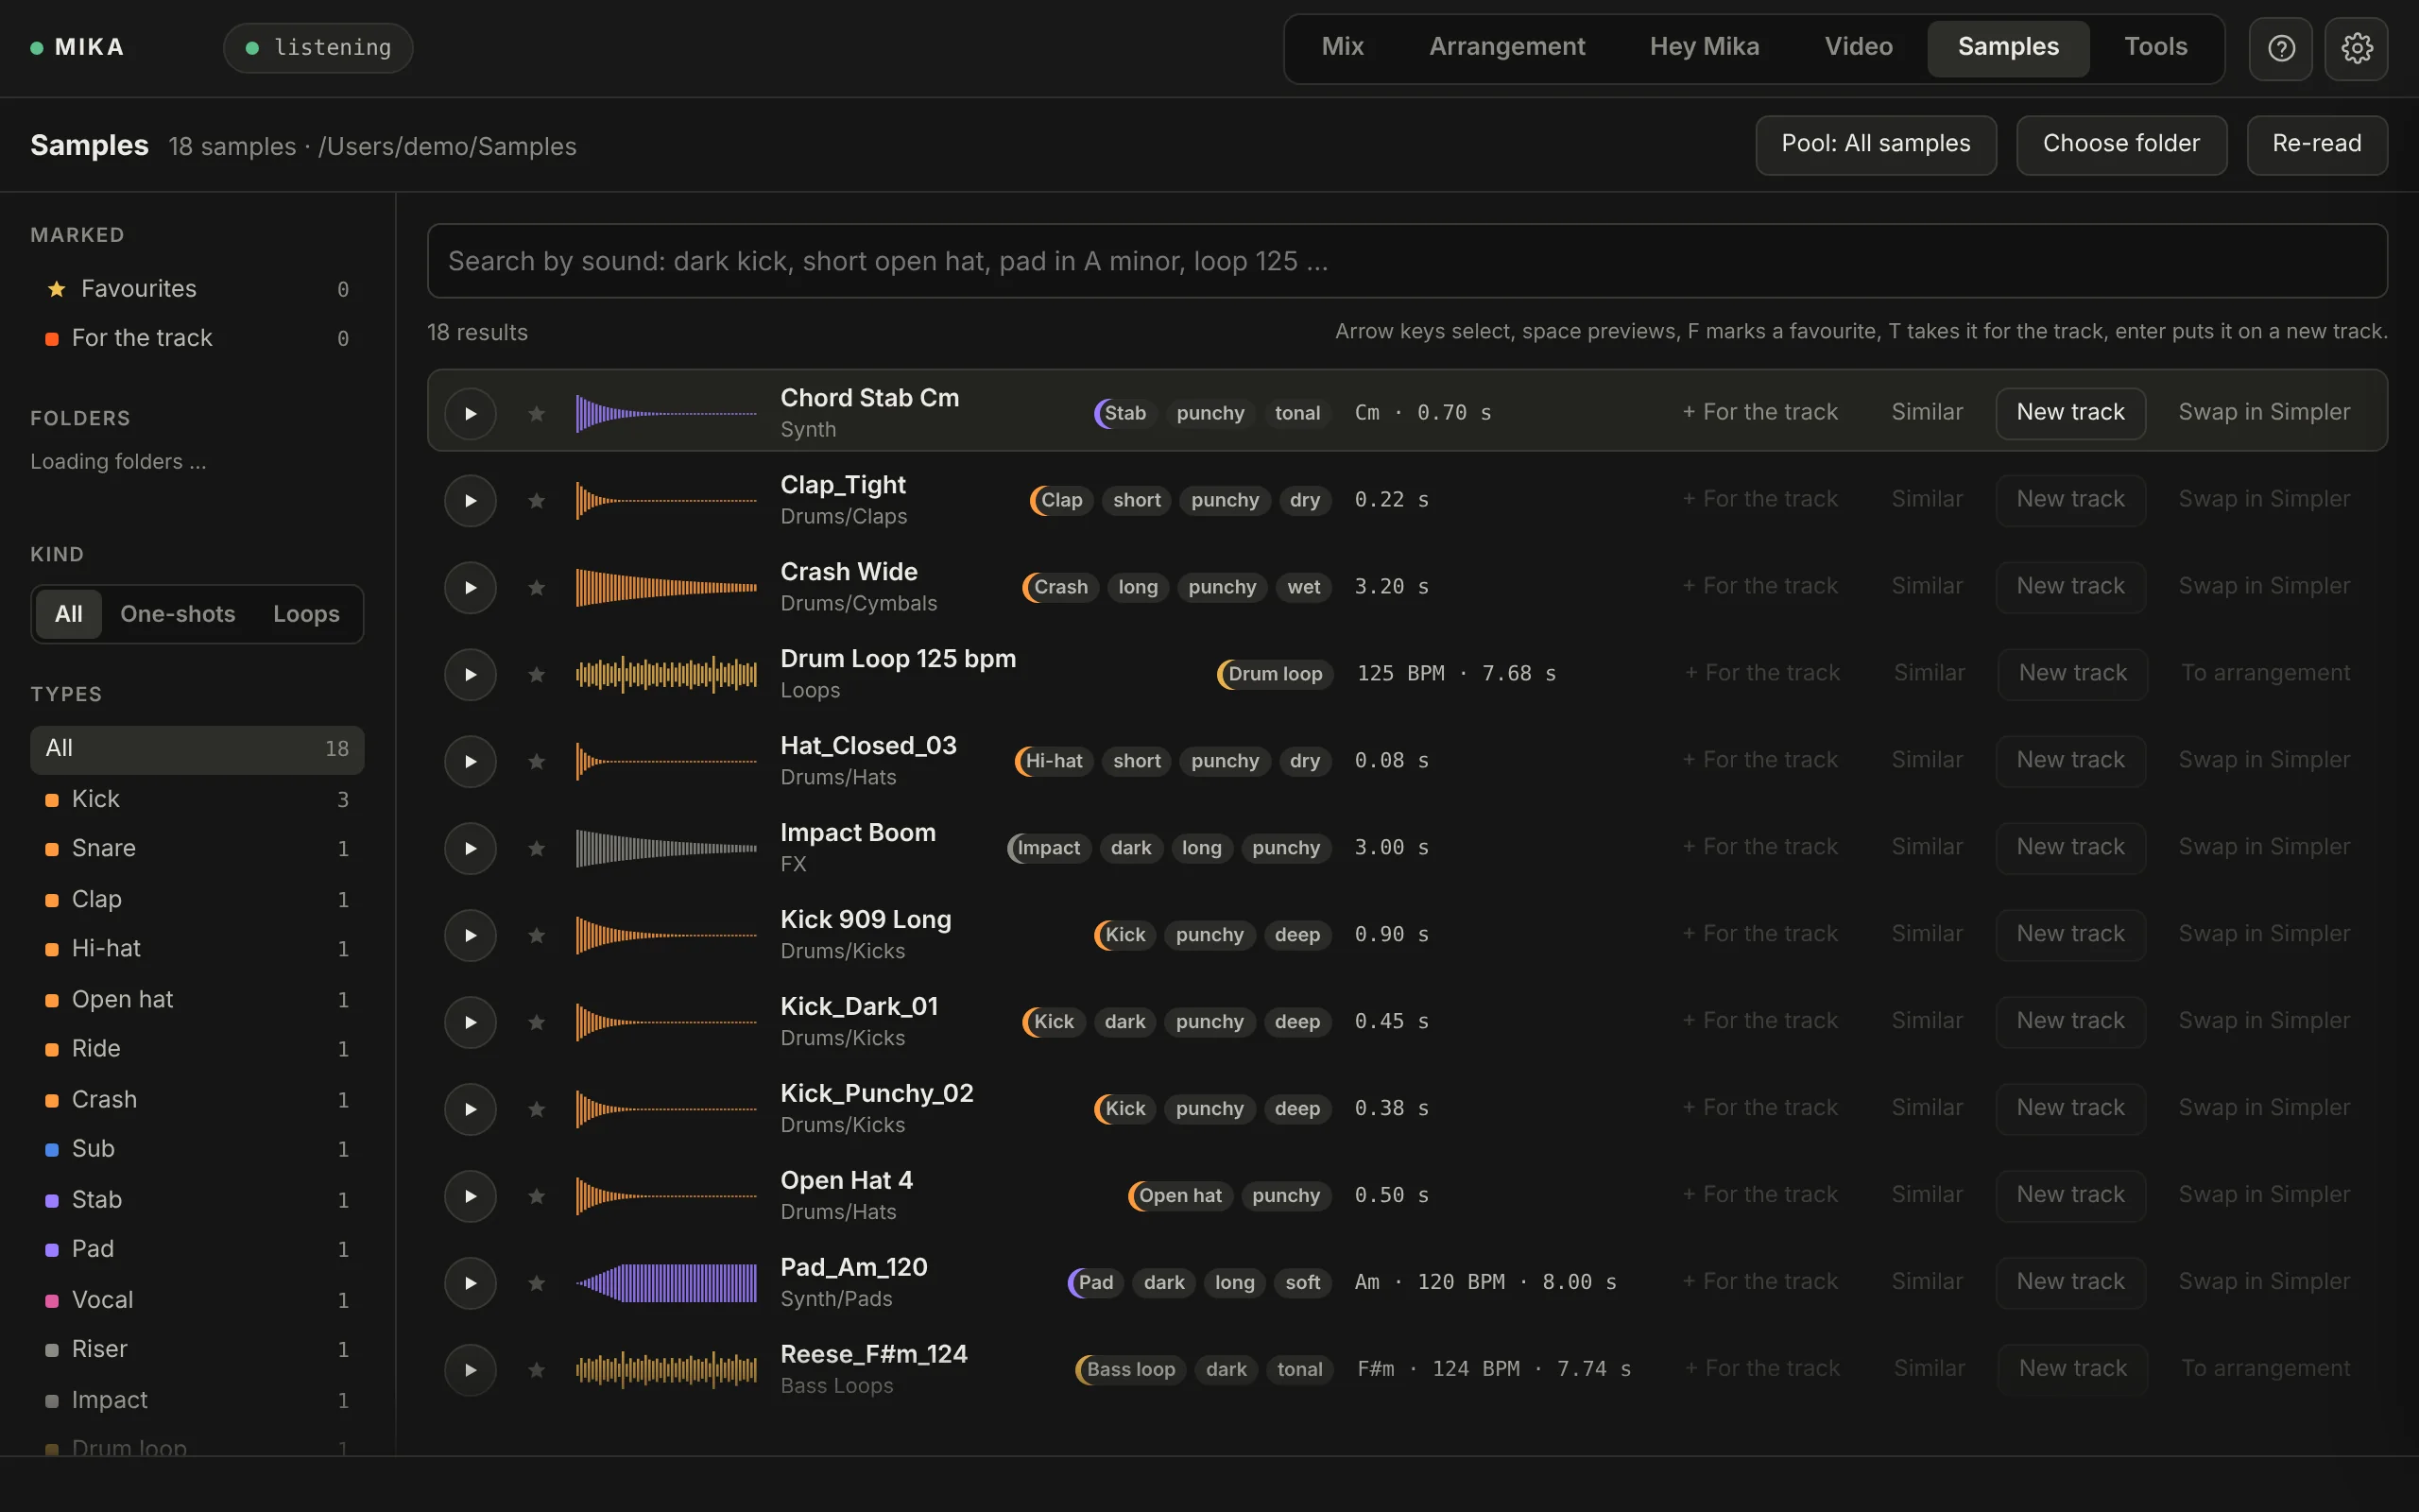Filter kind to Loops

point(306,614)
